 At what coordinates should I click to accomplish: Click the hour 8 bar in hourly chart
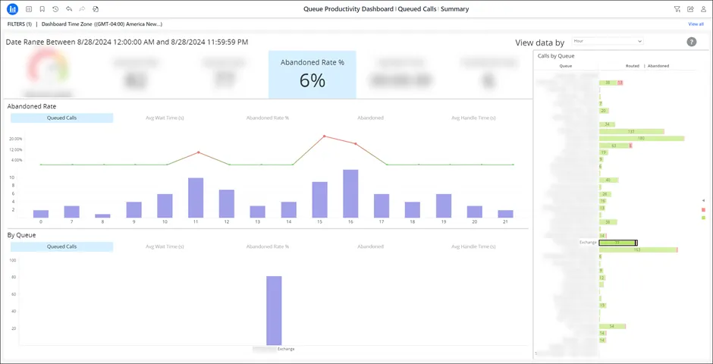click(x=102, y=216)
